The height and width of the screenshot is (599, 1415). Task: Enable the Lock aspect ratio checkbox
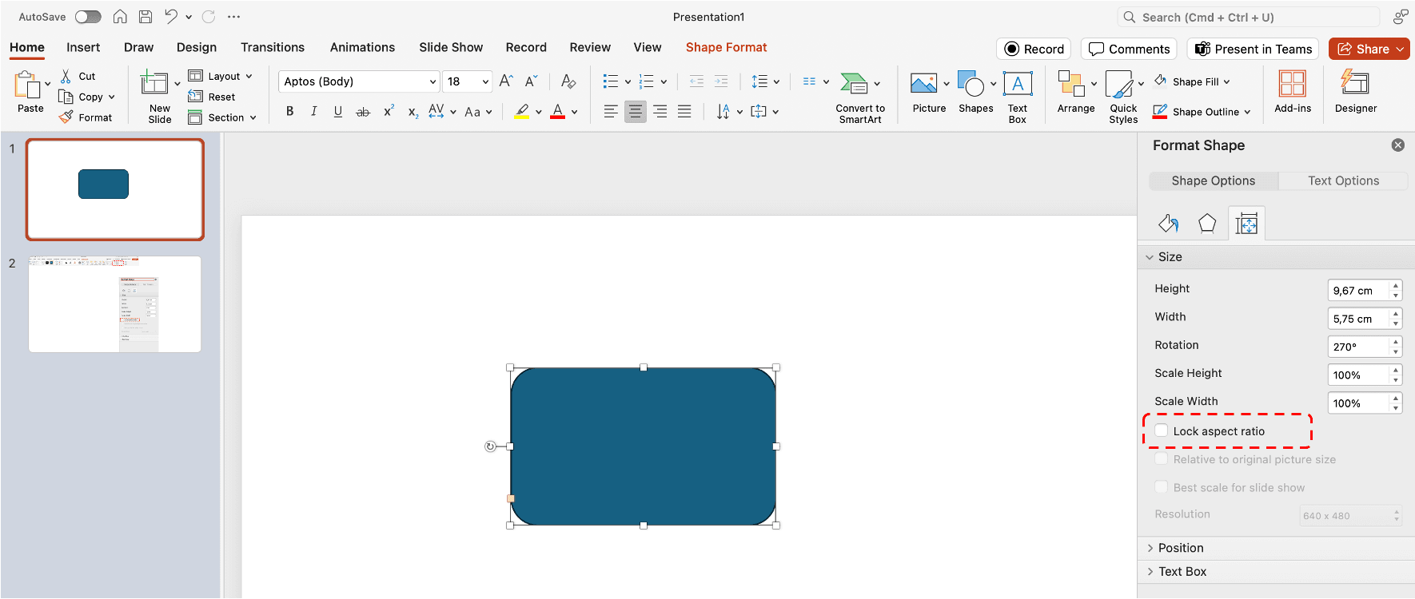1162,431
